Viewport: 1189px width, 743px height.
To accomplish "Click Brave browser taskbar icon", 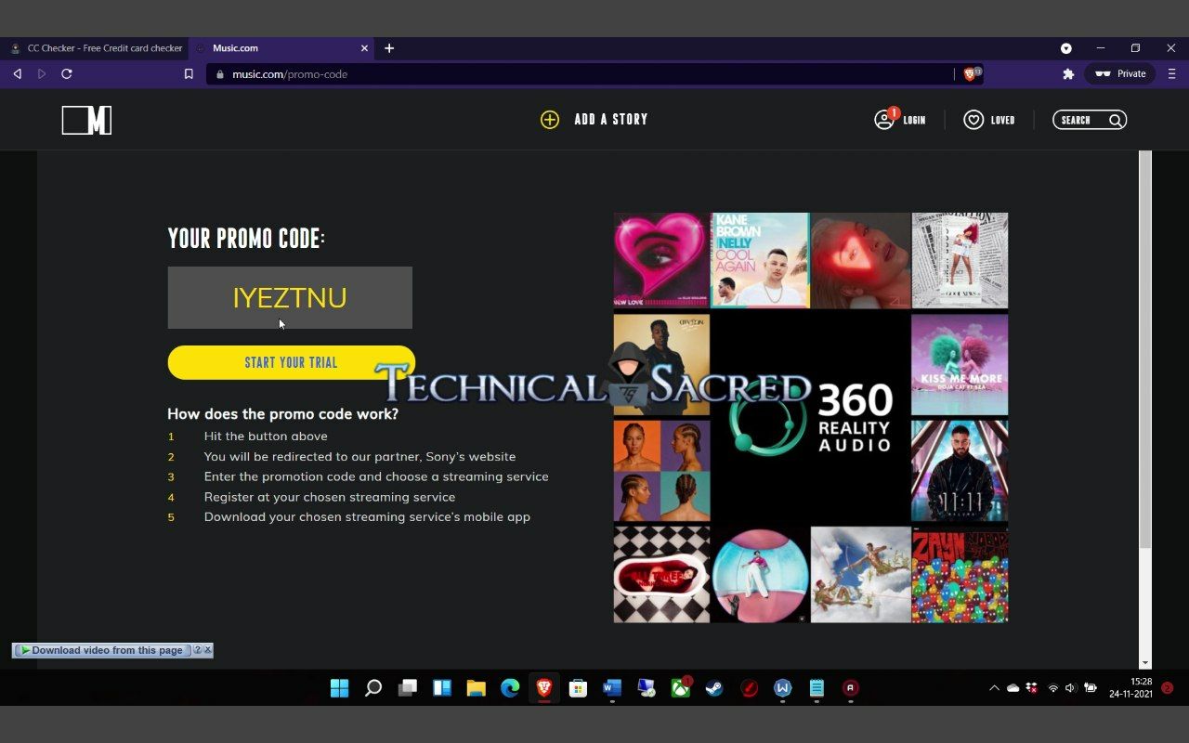I will [x=544, y=688].
